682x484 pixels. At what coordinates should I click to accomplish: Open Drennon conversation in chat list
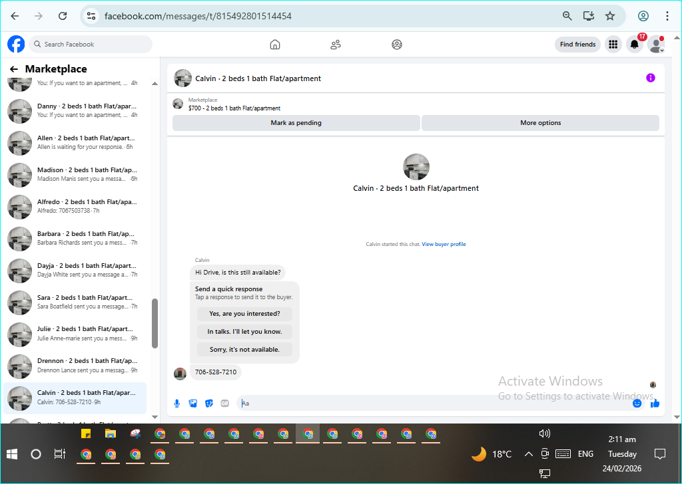pos(75,366)
